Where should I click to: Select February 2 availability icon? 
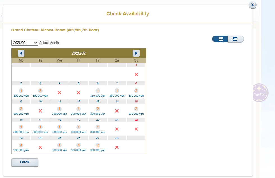[x=21, y=91]
